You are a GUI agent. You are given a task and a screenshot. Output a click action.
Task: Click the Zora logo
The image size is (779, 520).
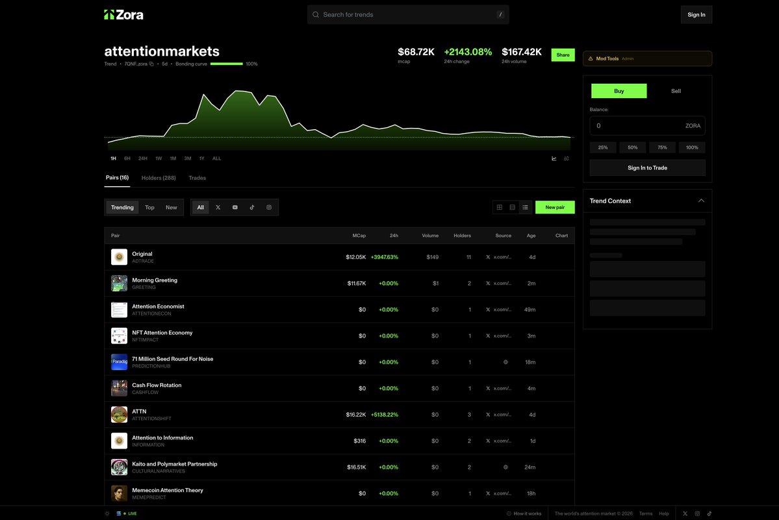pyautogui.click(x=123, y=15)
